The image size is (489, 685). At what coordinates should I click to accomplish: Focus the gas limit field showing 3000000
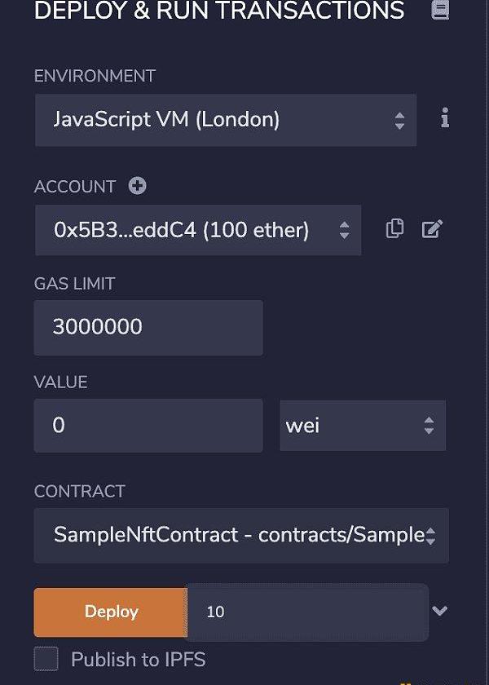(x=148, y=327)
